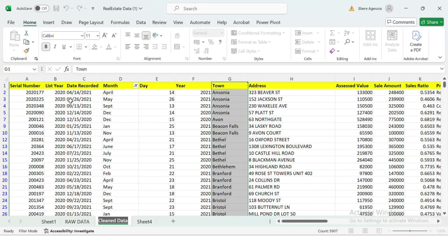Click the Insert Function fx icon

[67, 69]
